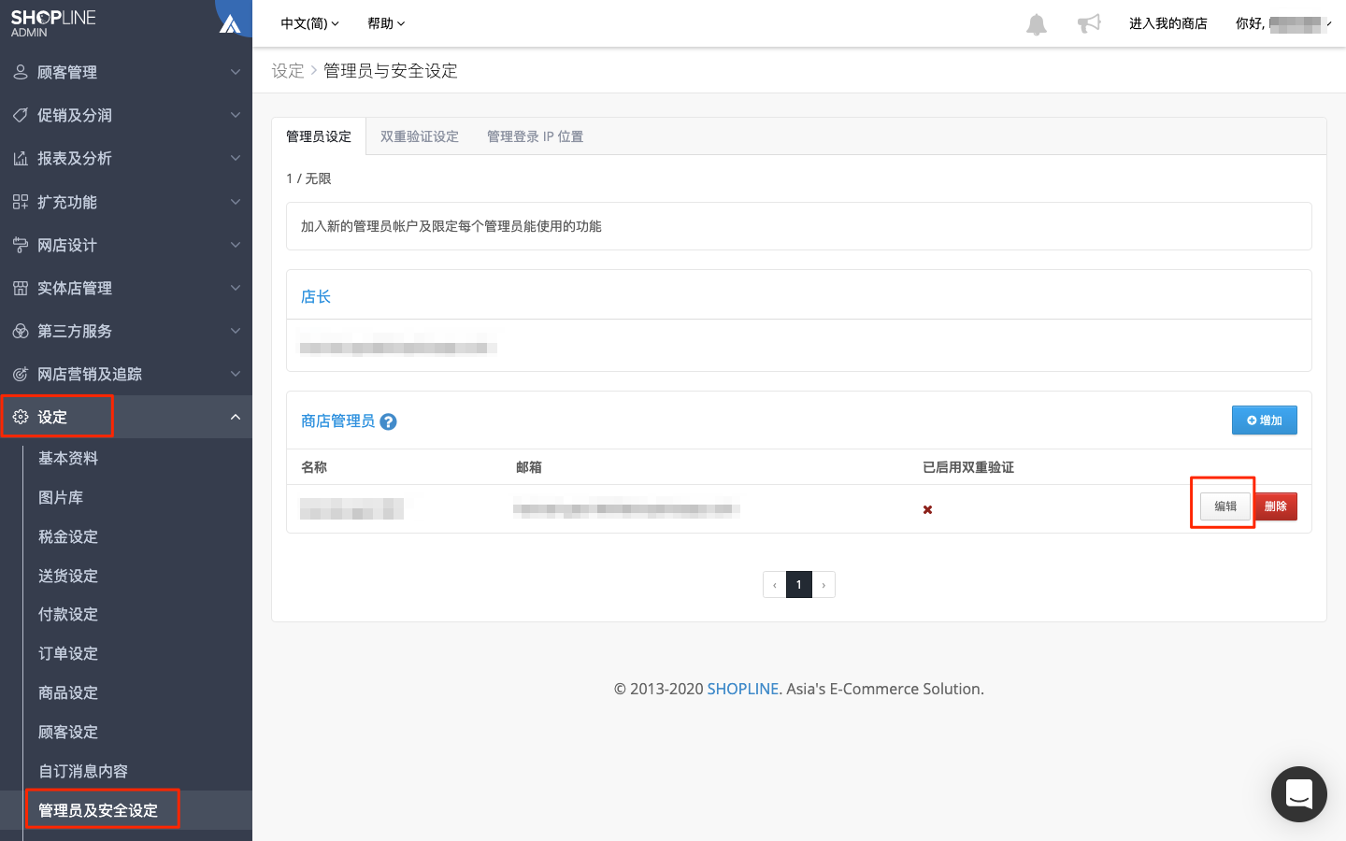Click the blue question mark help icon
Screen dimensions: 1346x841
coord(388,421)
